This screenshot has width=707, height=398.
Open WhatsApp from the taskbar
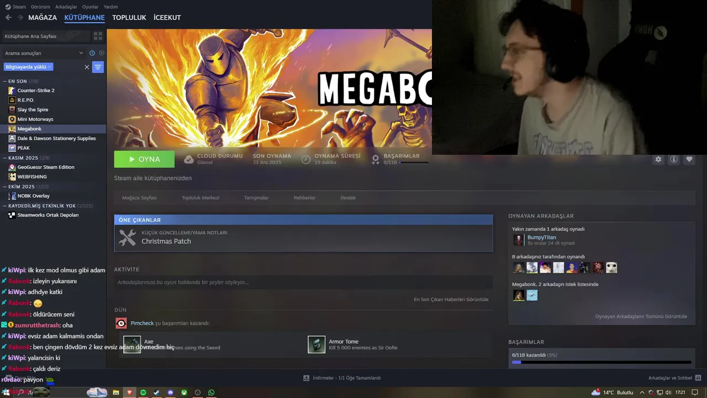point(211,392)
